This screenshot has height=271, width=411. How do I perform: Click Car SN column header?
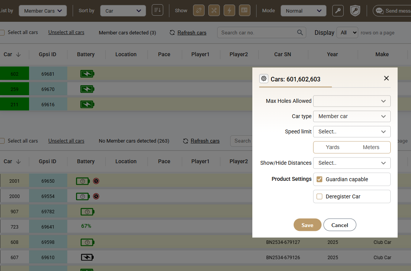(283, 54)
